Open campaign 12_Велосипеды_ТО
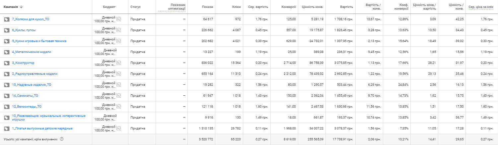 click(27, 107)
